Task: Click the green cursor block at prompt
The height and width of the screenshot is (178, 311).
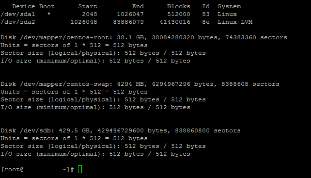Action: (80, 169)
